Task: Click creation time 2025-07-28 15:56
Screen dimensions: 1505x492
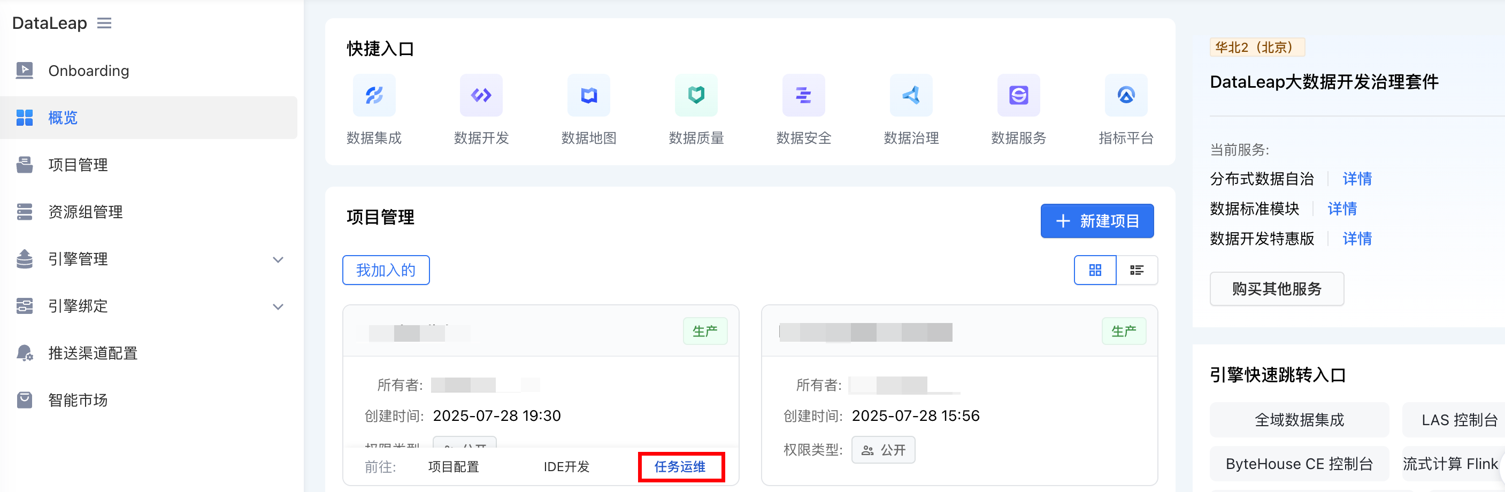Action: [916, 416]
